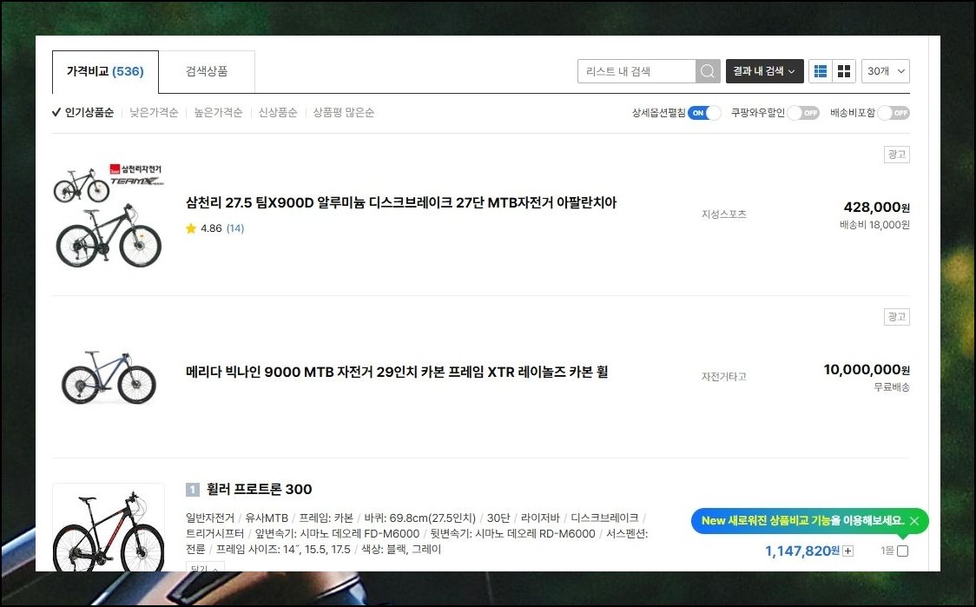Click 광고 badge on the 삼천리 item
Screen dimensions: 976x607
(x=896, y=155)
